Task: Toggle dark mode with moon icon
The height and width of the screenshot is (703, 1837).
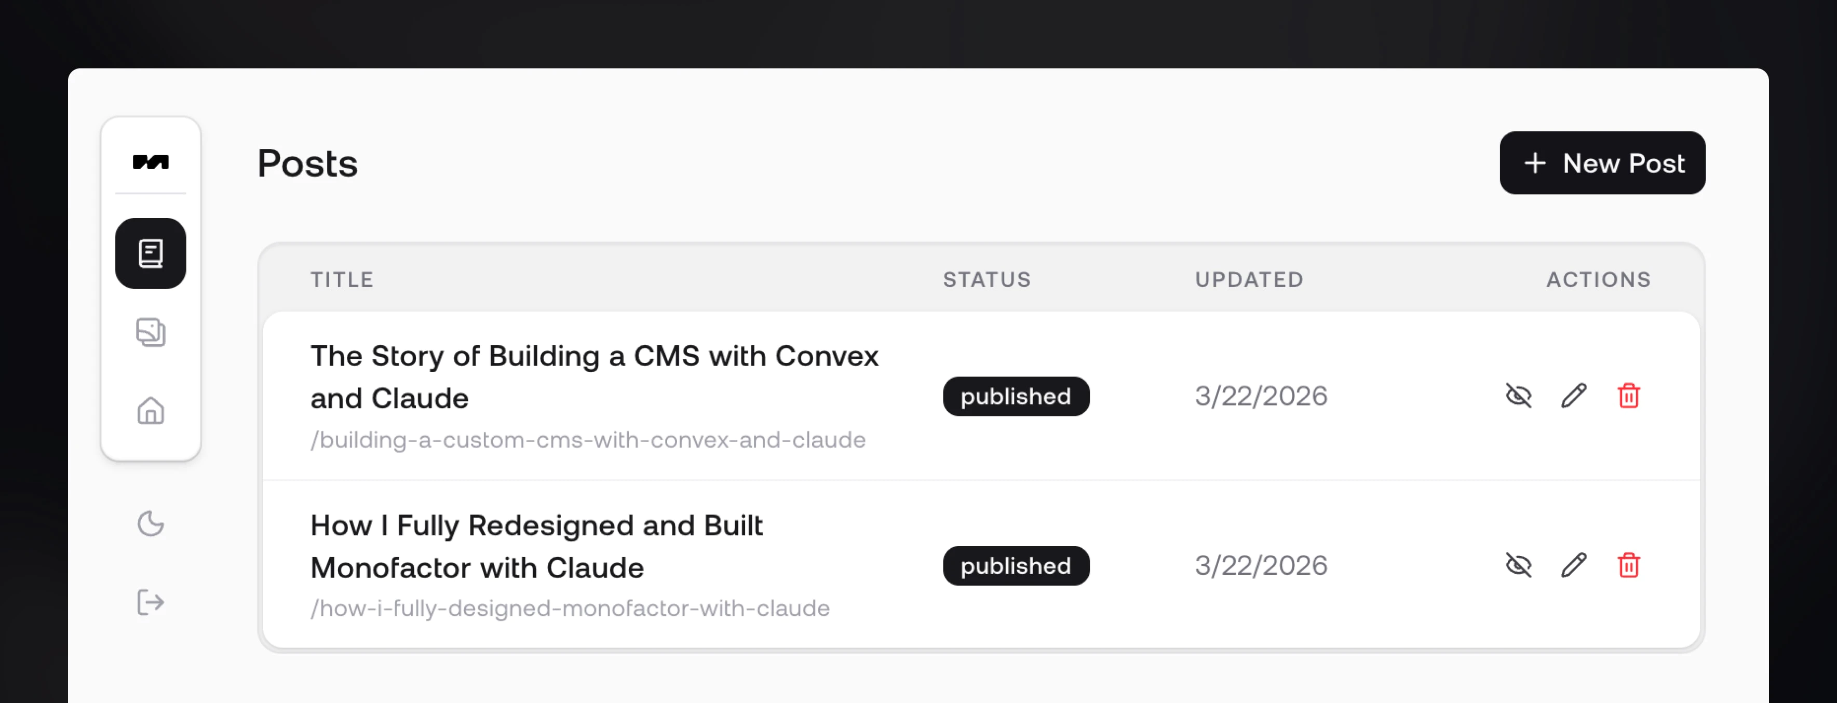Action: coord(151,524)
